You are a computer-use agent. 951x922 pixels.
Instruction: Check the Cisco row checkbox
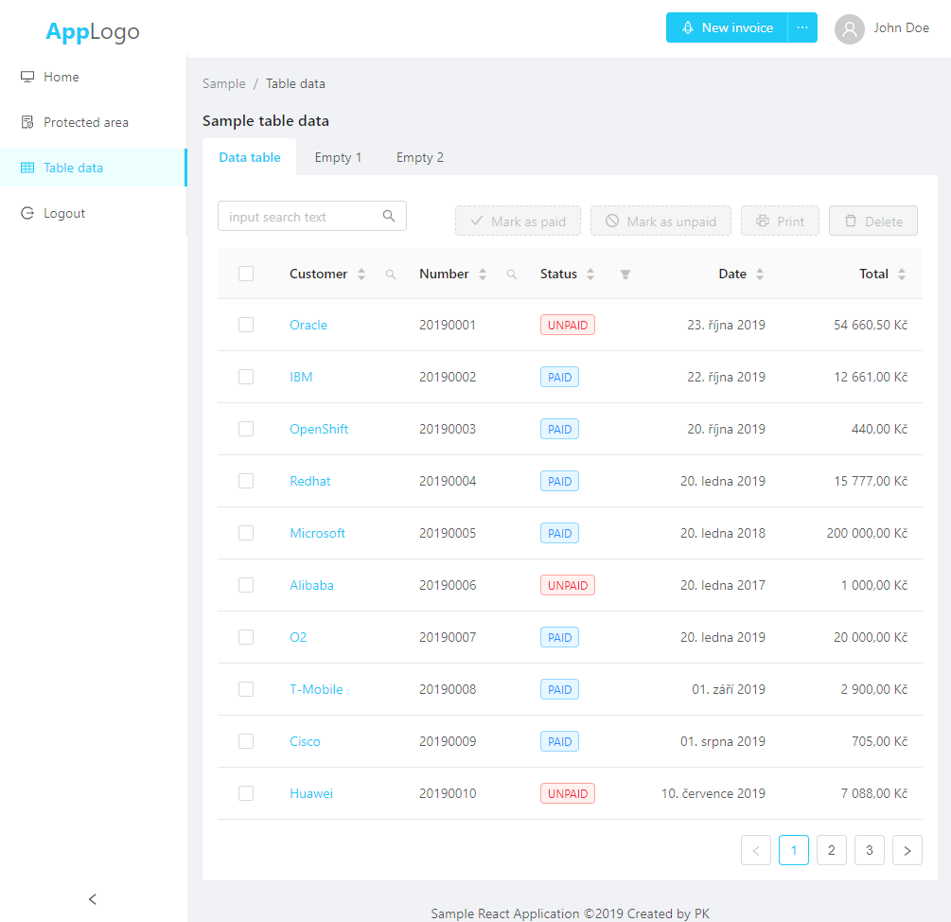(x=246, y=741)
